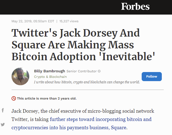Click the black Forbes header bar
Viewport: 172px width, 135px height.
click(x=86, y=7)
